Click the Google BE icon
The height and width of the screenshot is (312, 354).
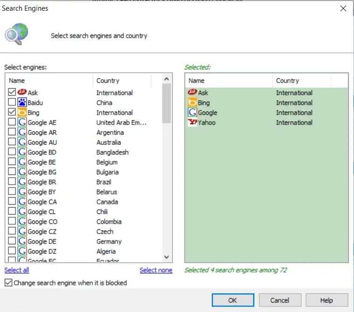[22, 162]
